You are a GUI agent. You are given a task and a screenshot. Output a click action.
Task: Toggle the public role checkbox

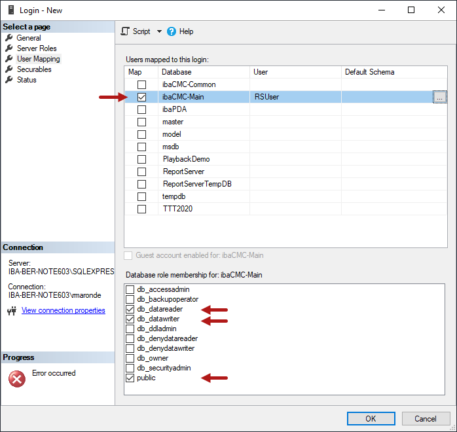[130, 378]
